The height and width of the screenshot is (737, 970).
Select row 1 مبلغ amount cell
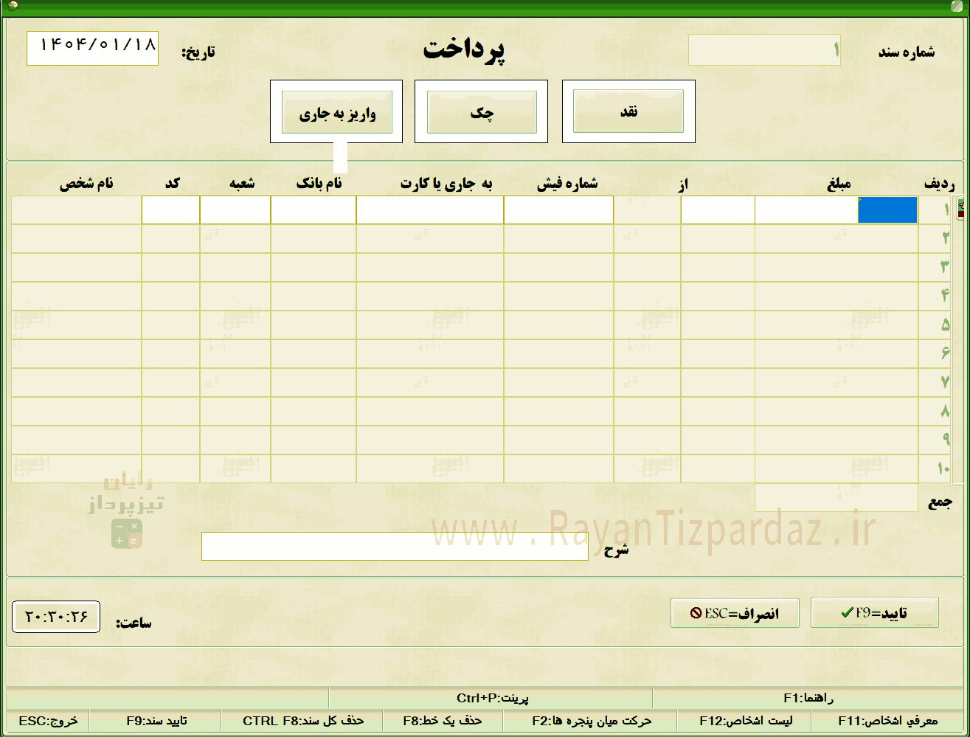[x=836, y=210]
